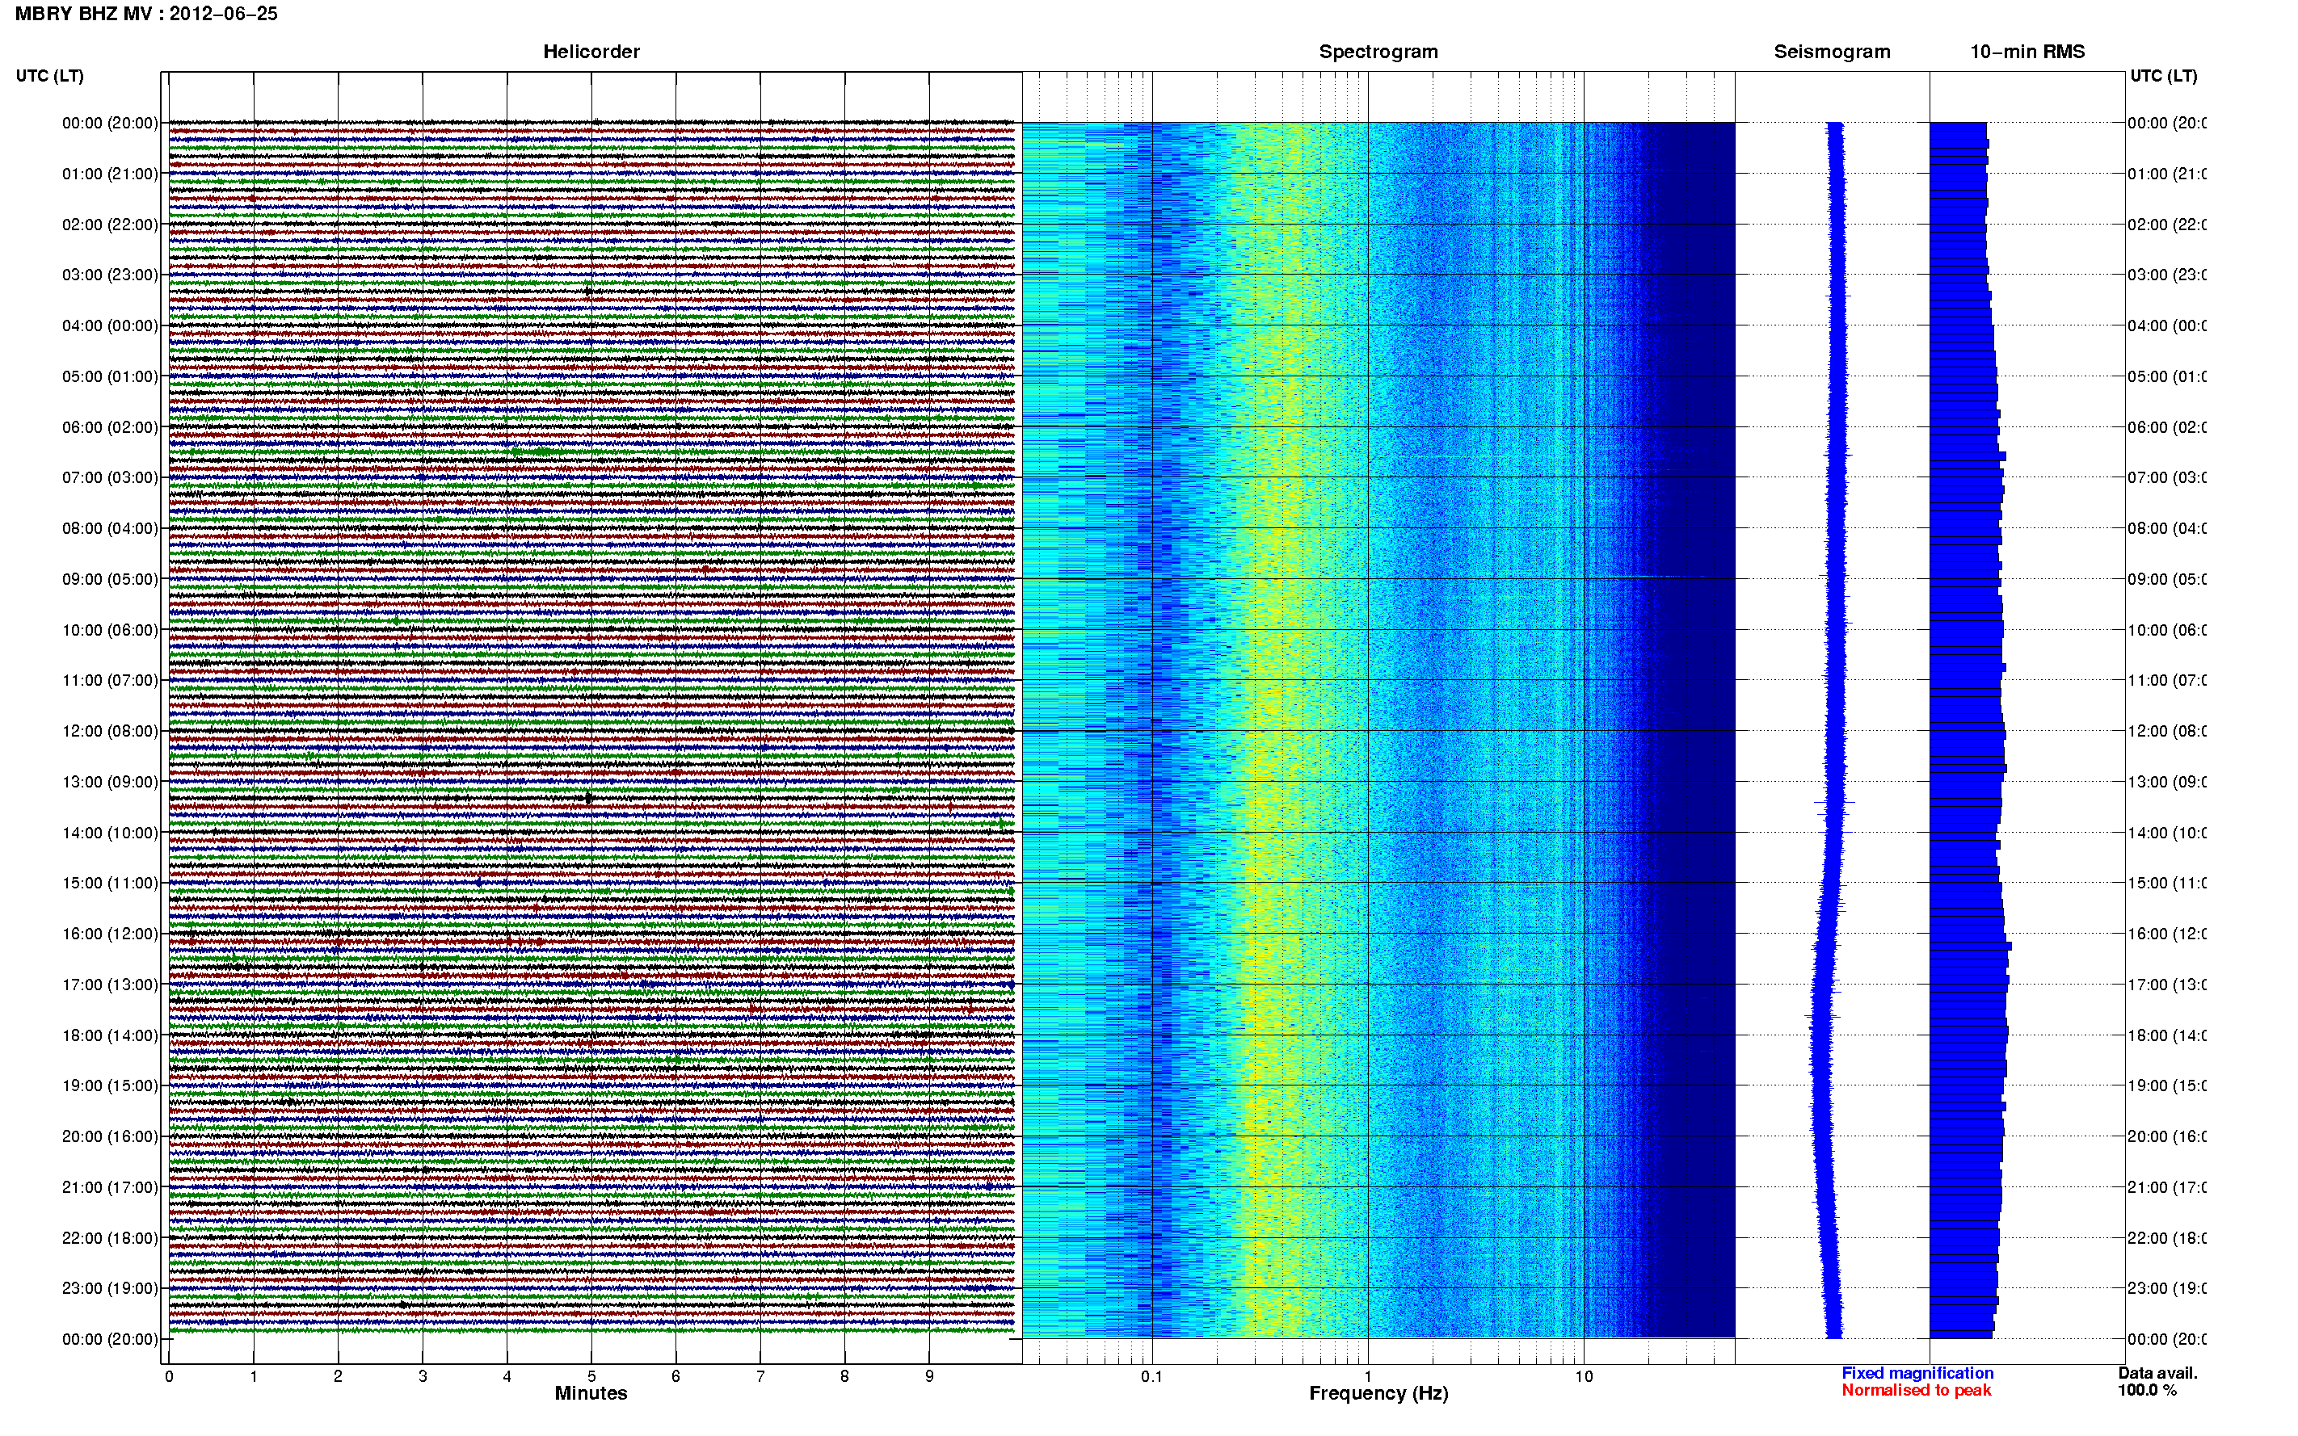Click the left '15:00 (11:00)' time label

[x=110, y=882]
